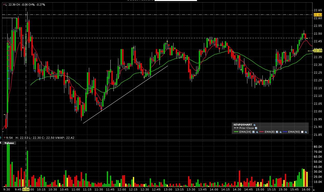Click the 'Prior Close' legend label

coord(247,128)
